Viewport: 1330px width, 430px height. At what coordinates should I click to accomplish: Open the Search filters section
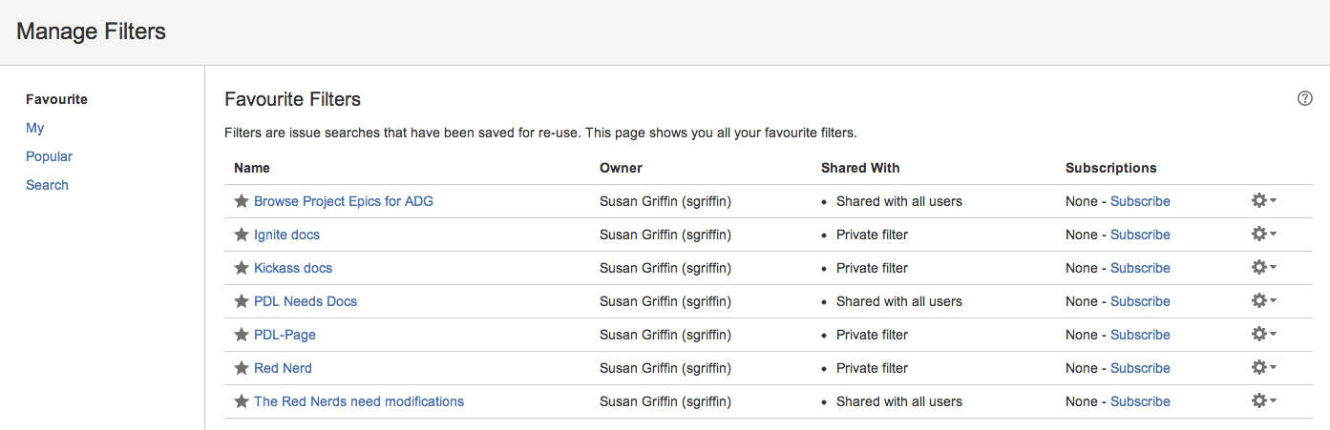(48, 185)
